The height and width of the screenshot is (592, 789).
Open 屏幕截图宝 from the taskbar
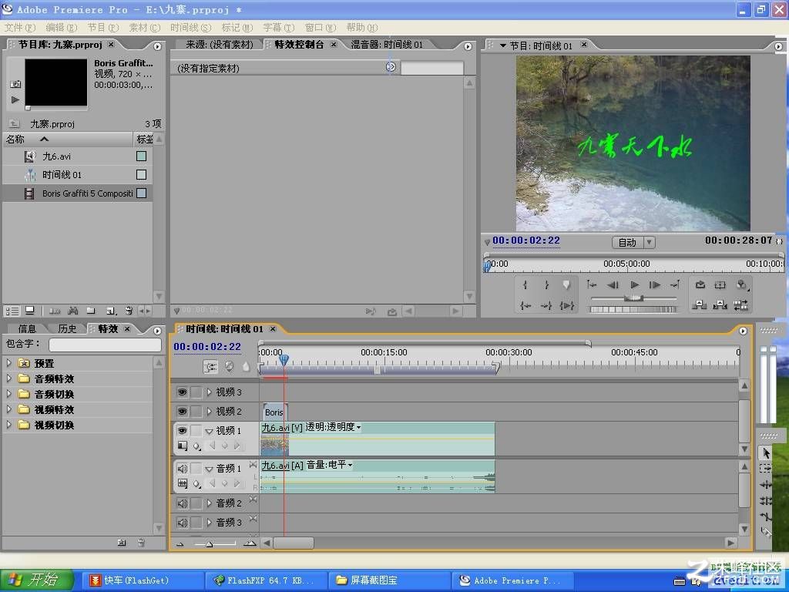(389, 580)
